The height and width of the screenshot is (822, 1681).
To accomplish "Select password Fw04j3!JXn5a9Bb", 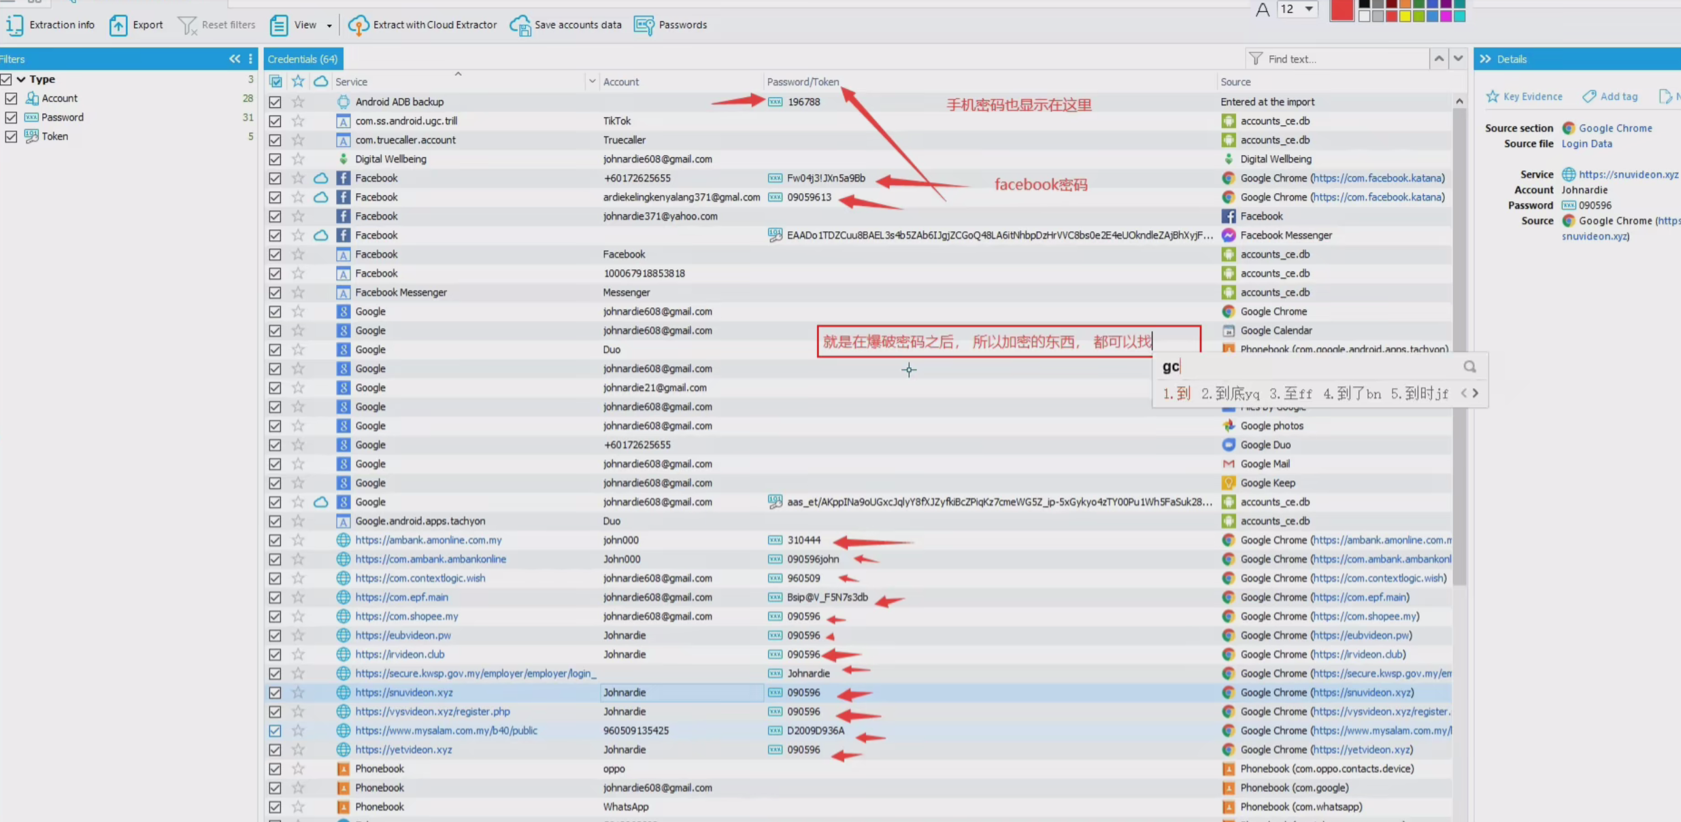I will [826, 178].
